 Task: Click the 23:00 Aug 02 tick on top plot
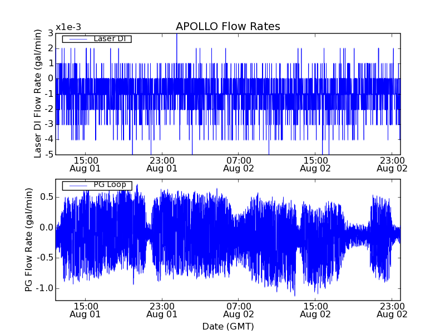(392, 164)
